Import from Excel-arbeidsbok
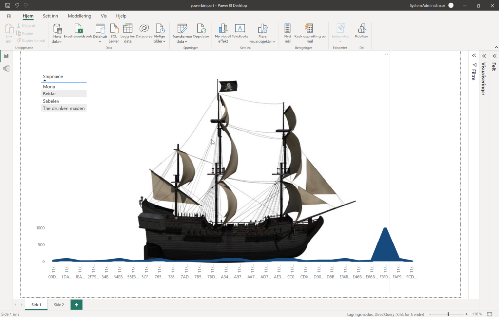This screenshot has width=499, height=317. (x=78, y=31)
